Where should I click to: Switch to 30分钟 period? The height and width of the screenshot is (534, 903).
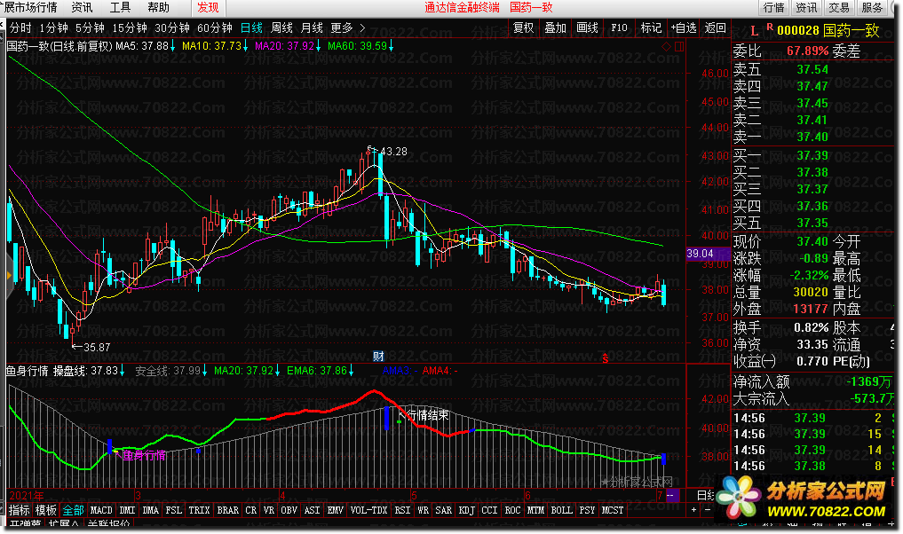(172, 27)
